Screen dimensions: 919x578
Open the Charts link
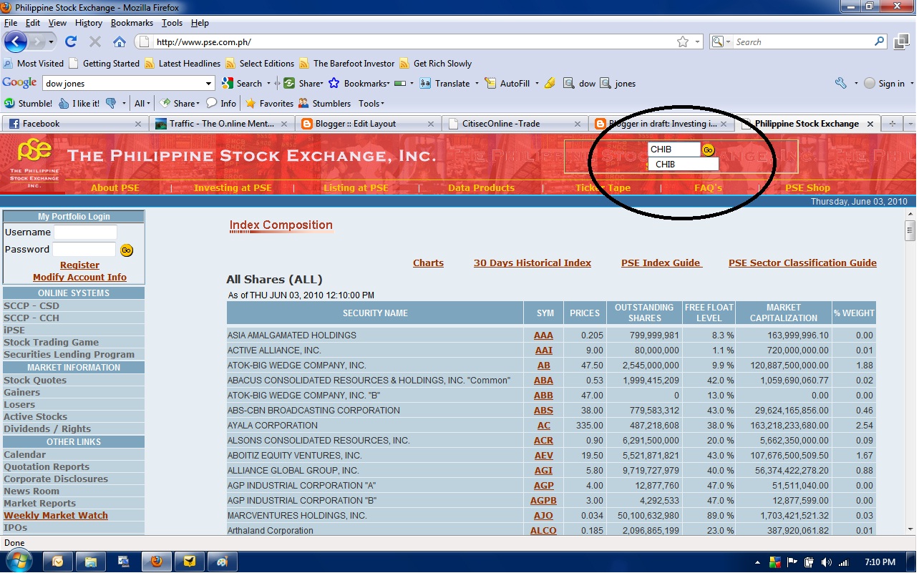428,263
